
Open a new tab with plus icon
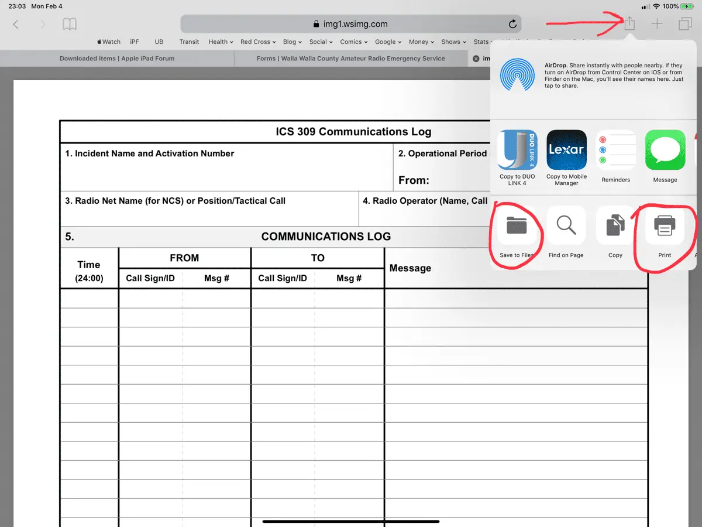[x=658, y=24]
